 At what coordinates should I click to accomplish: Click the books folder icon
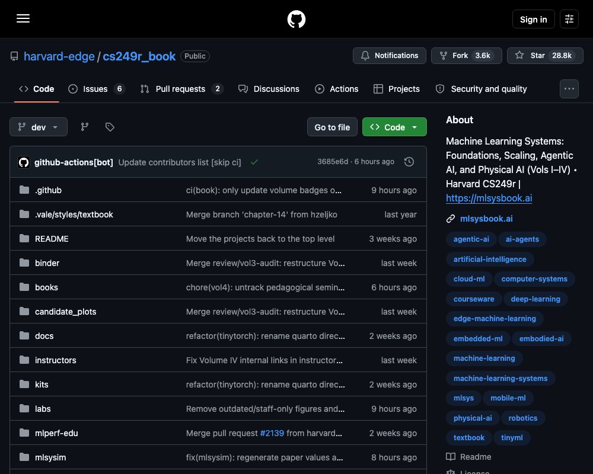24,287
